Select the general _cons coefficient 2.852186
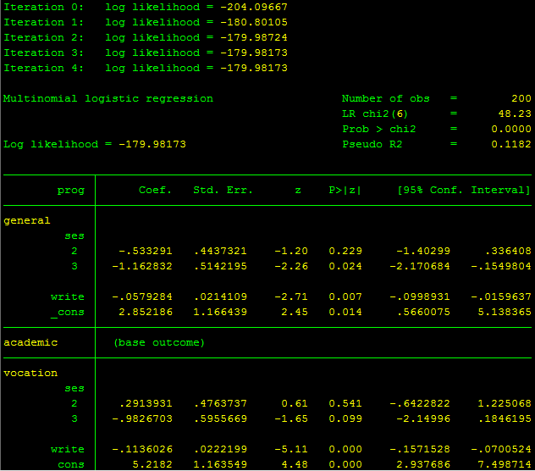The height and width of the screenshot is (471, 535). pyautogui.click(x=146, y=313)
